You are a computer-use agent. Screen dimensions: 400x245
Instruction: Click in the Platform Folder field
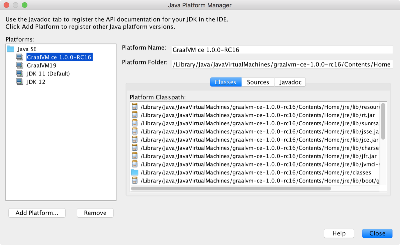(282, 64)
